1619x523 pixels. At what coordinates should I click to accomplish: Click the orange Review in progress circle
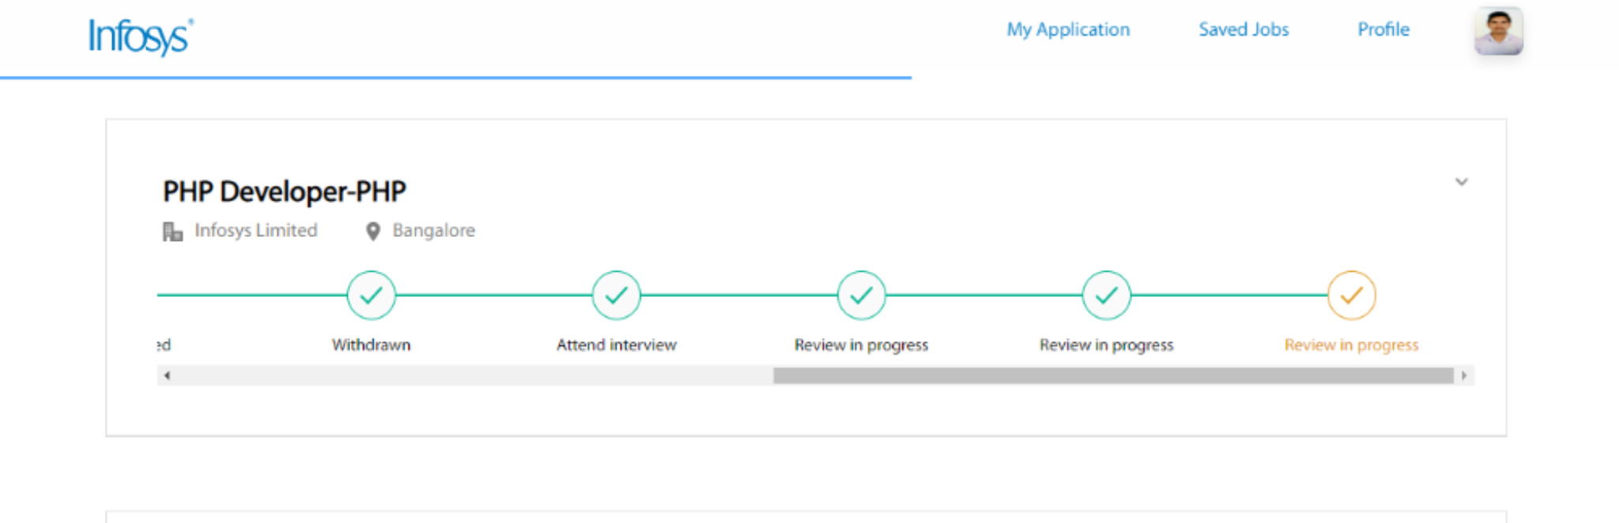[1351, 295]
